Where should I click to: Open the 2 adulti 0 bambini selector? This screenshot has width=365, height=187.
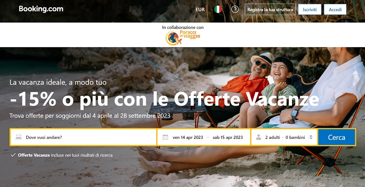coord(284,137)
